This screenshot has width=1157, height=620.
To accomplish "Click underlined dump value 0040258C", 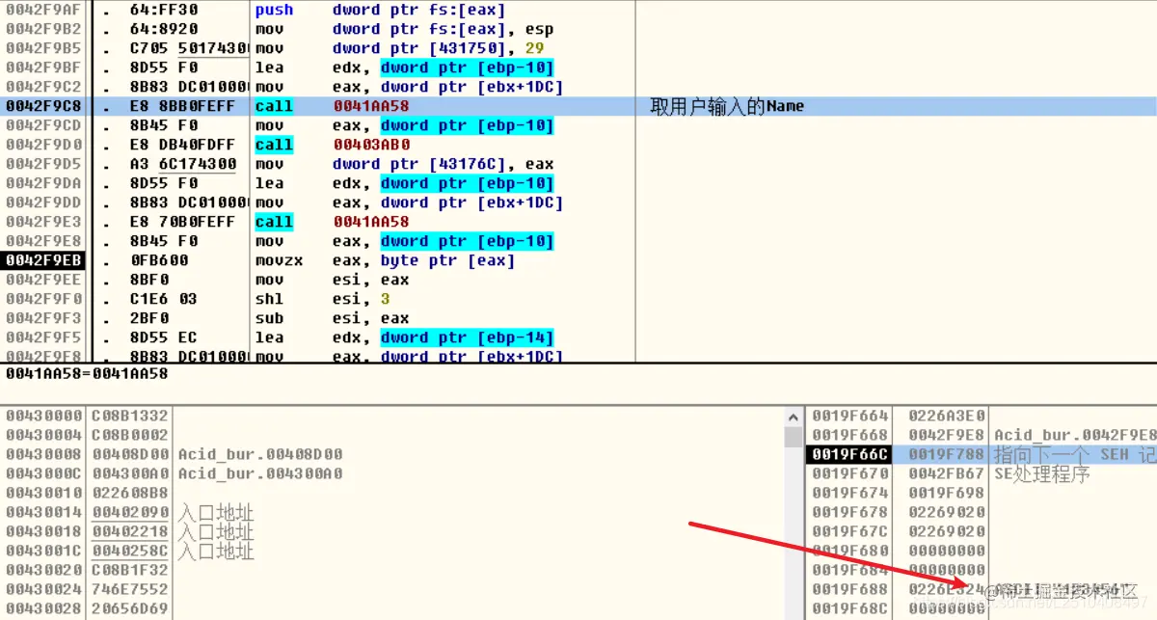I will 130,551.
